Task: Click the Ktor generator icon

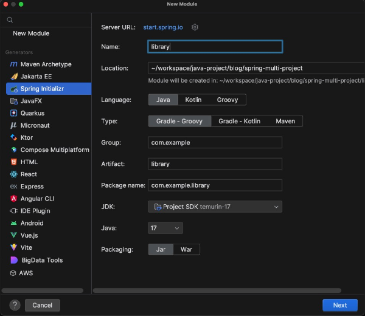Action: [14, 138]
